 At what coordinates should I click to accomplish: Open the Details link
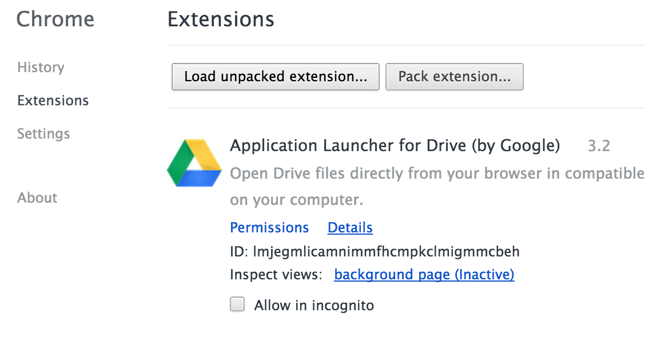(x=350, y=228)
